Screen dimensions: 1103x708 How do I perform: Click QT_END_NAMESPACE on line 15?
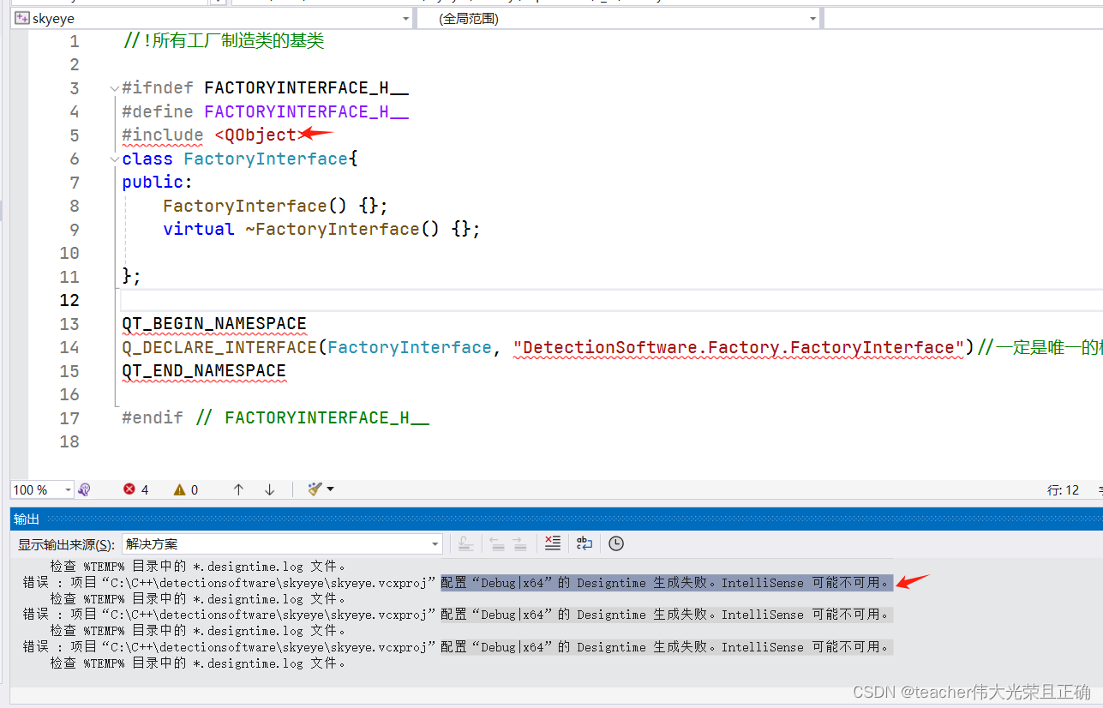[204, 371]
